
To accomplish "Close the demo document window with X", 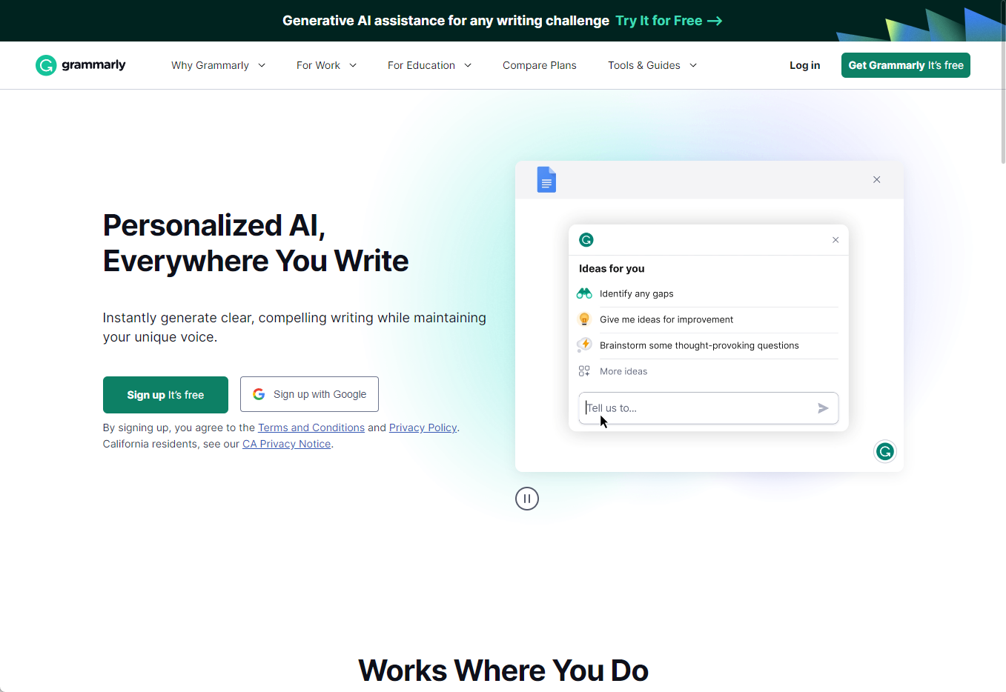I will [x=876, y=179].
